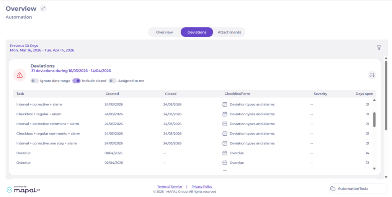This screenshot has height=197, width=392.
Task: Click the red warning triangle icon
Action: pos(20,75)
